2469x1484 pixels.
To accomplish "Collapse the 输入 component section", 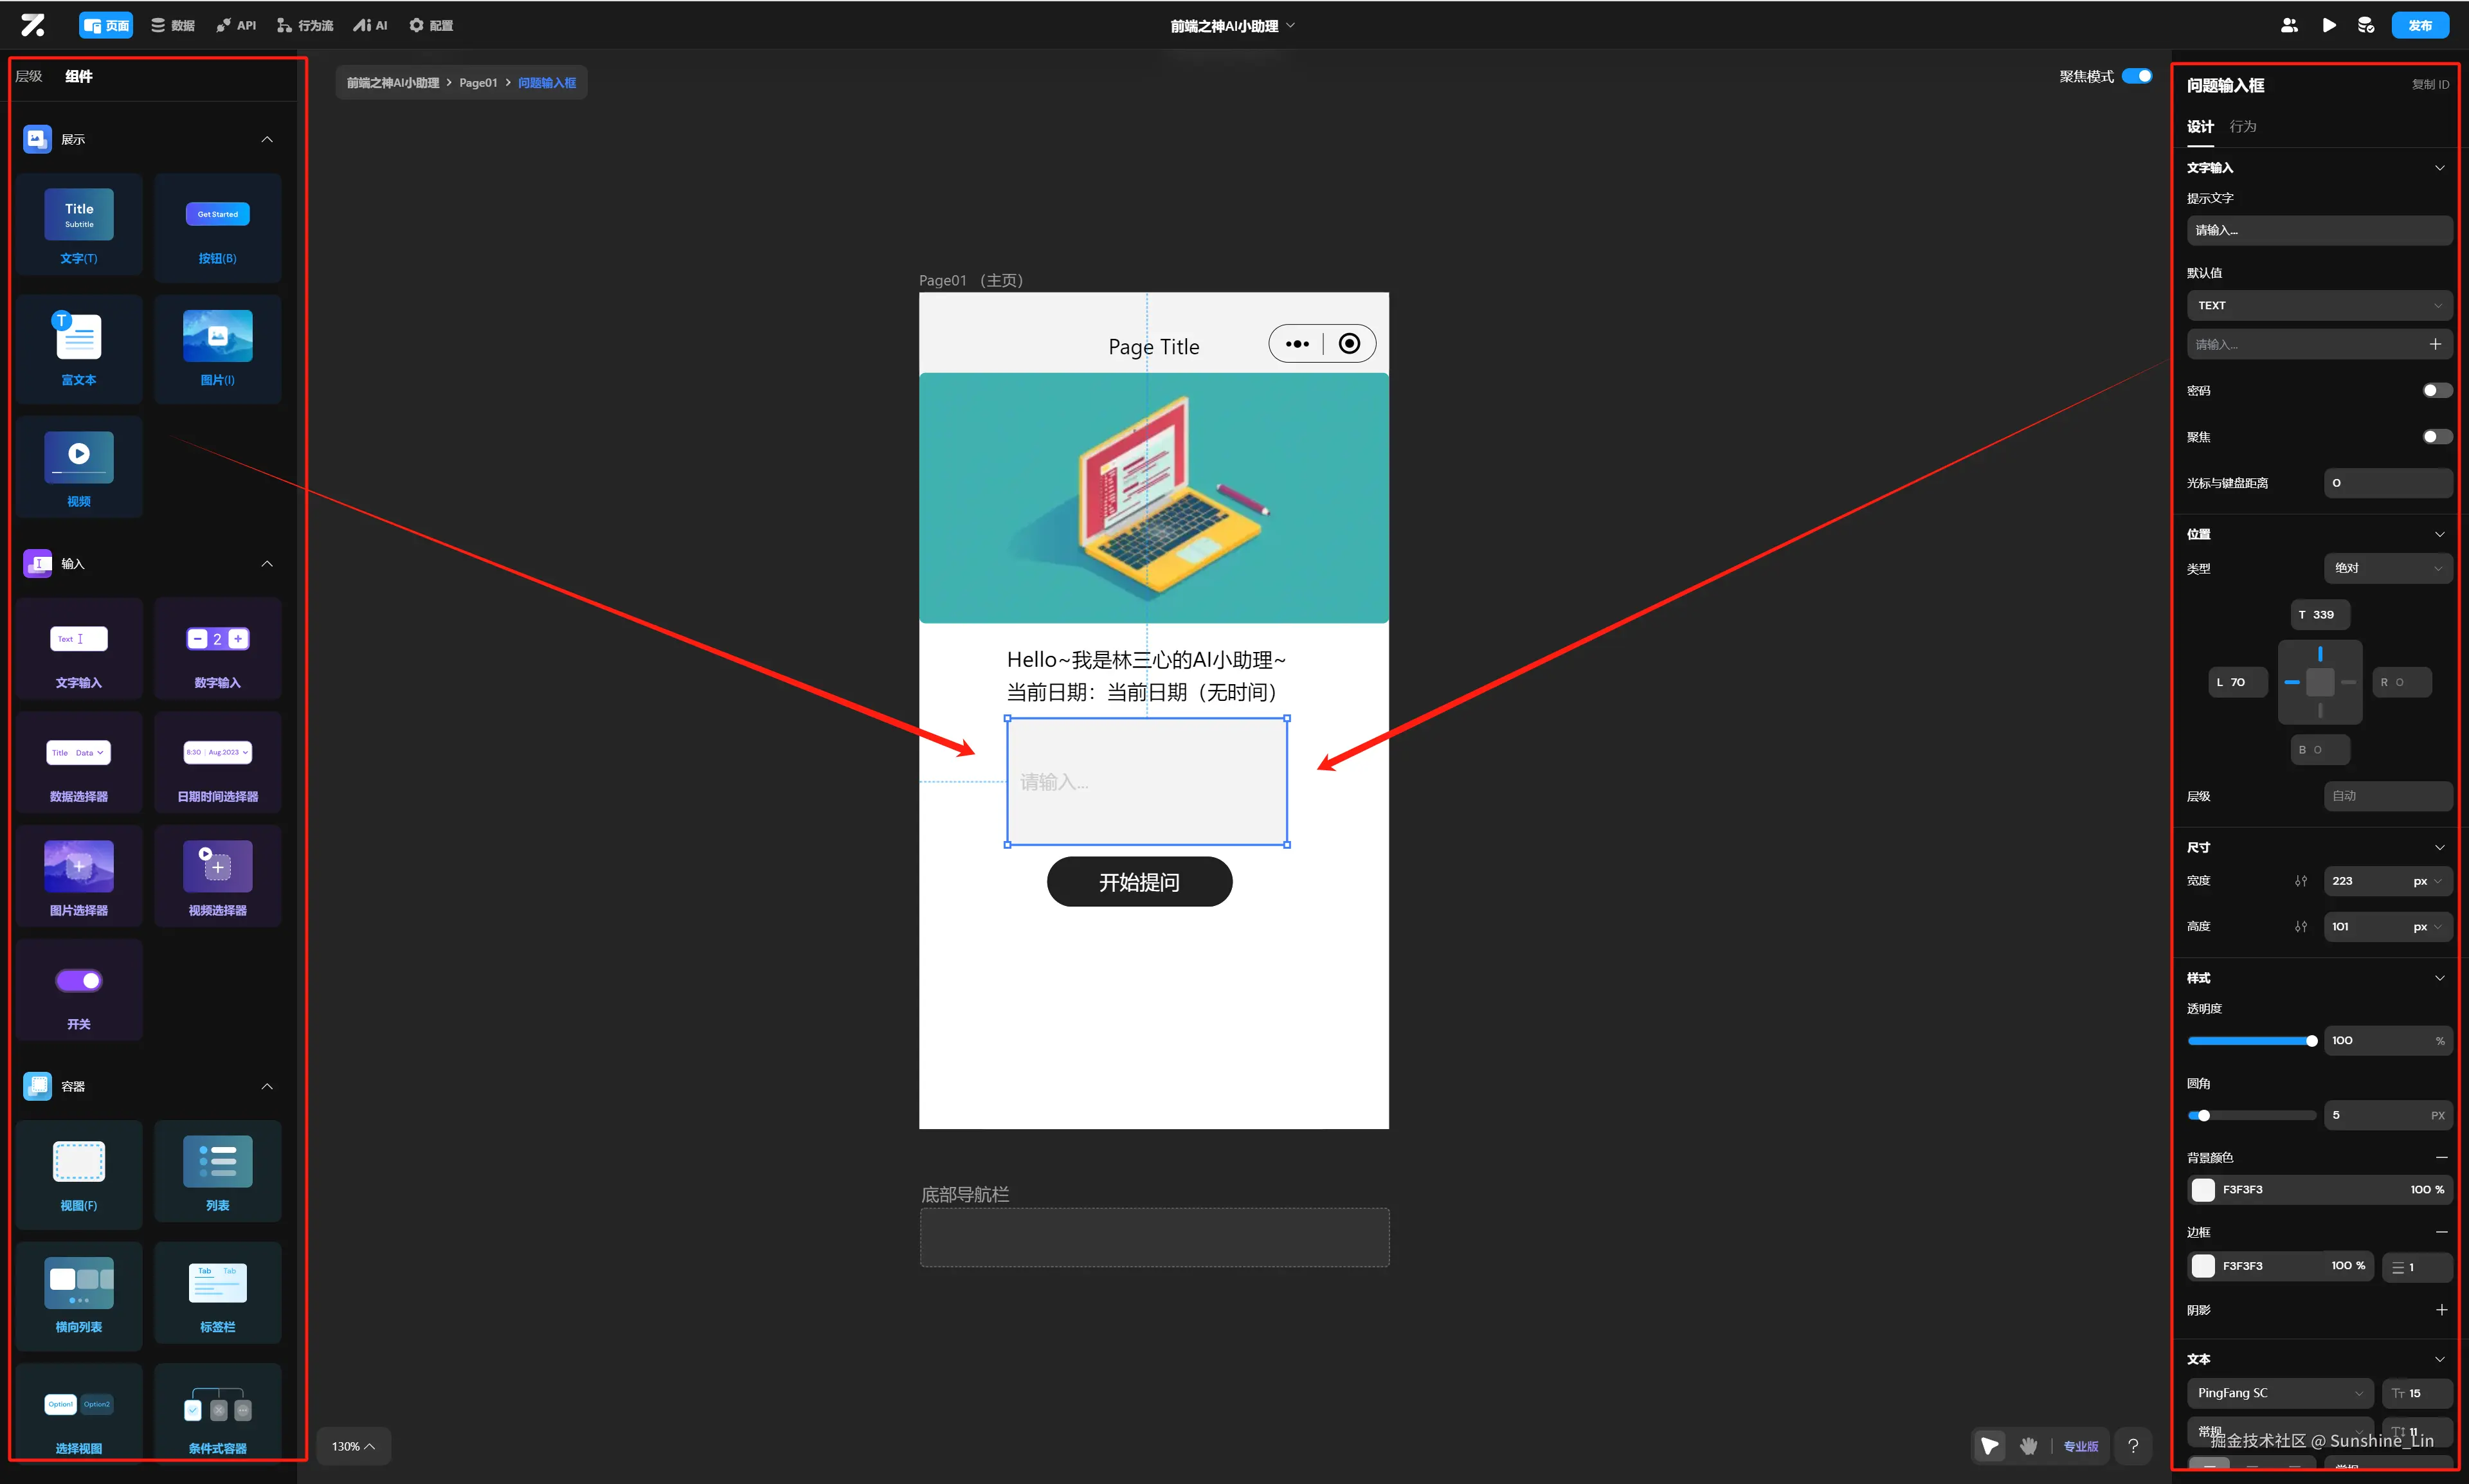I will point(267,564).
